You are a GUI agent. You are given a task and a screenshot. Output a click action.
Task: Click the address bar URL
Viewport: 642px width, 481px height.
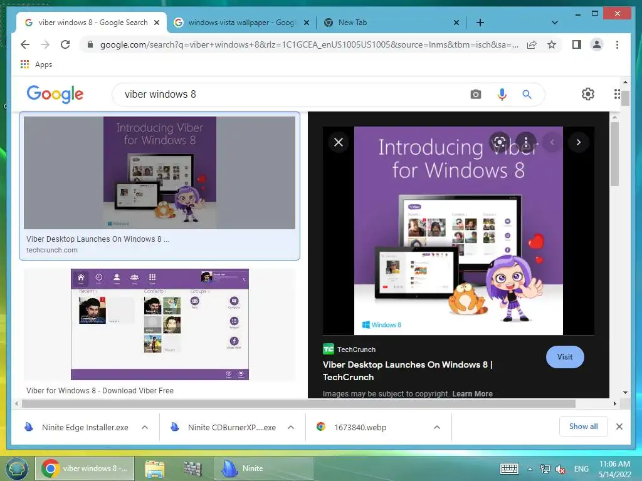(309, 44)
